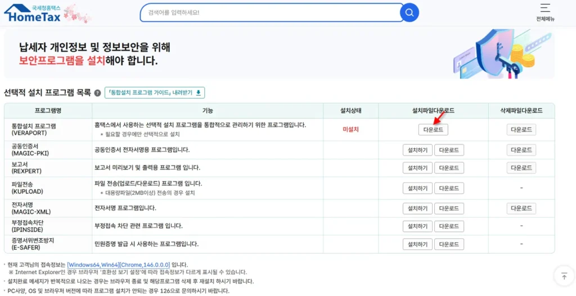
Task: Click the 부정접속차단 (IPINSIDE) cell
Action: (48, 226)
